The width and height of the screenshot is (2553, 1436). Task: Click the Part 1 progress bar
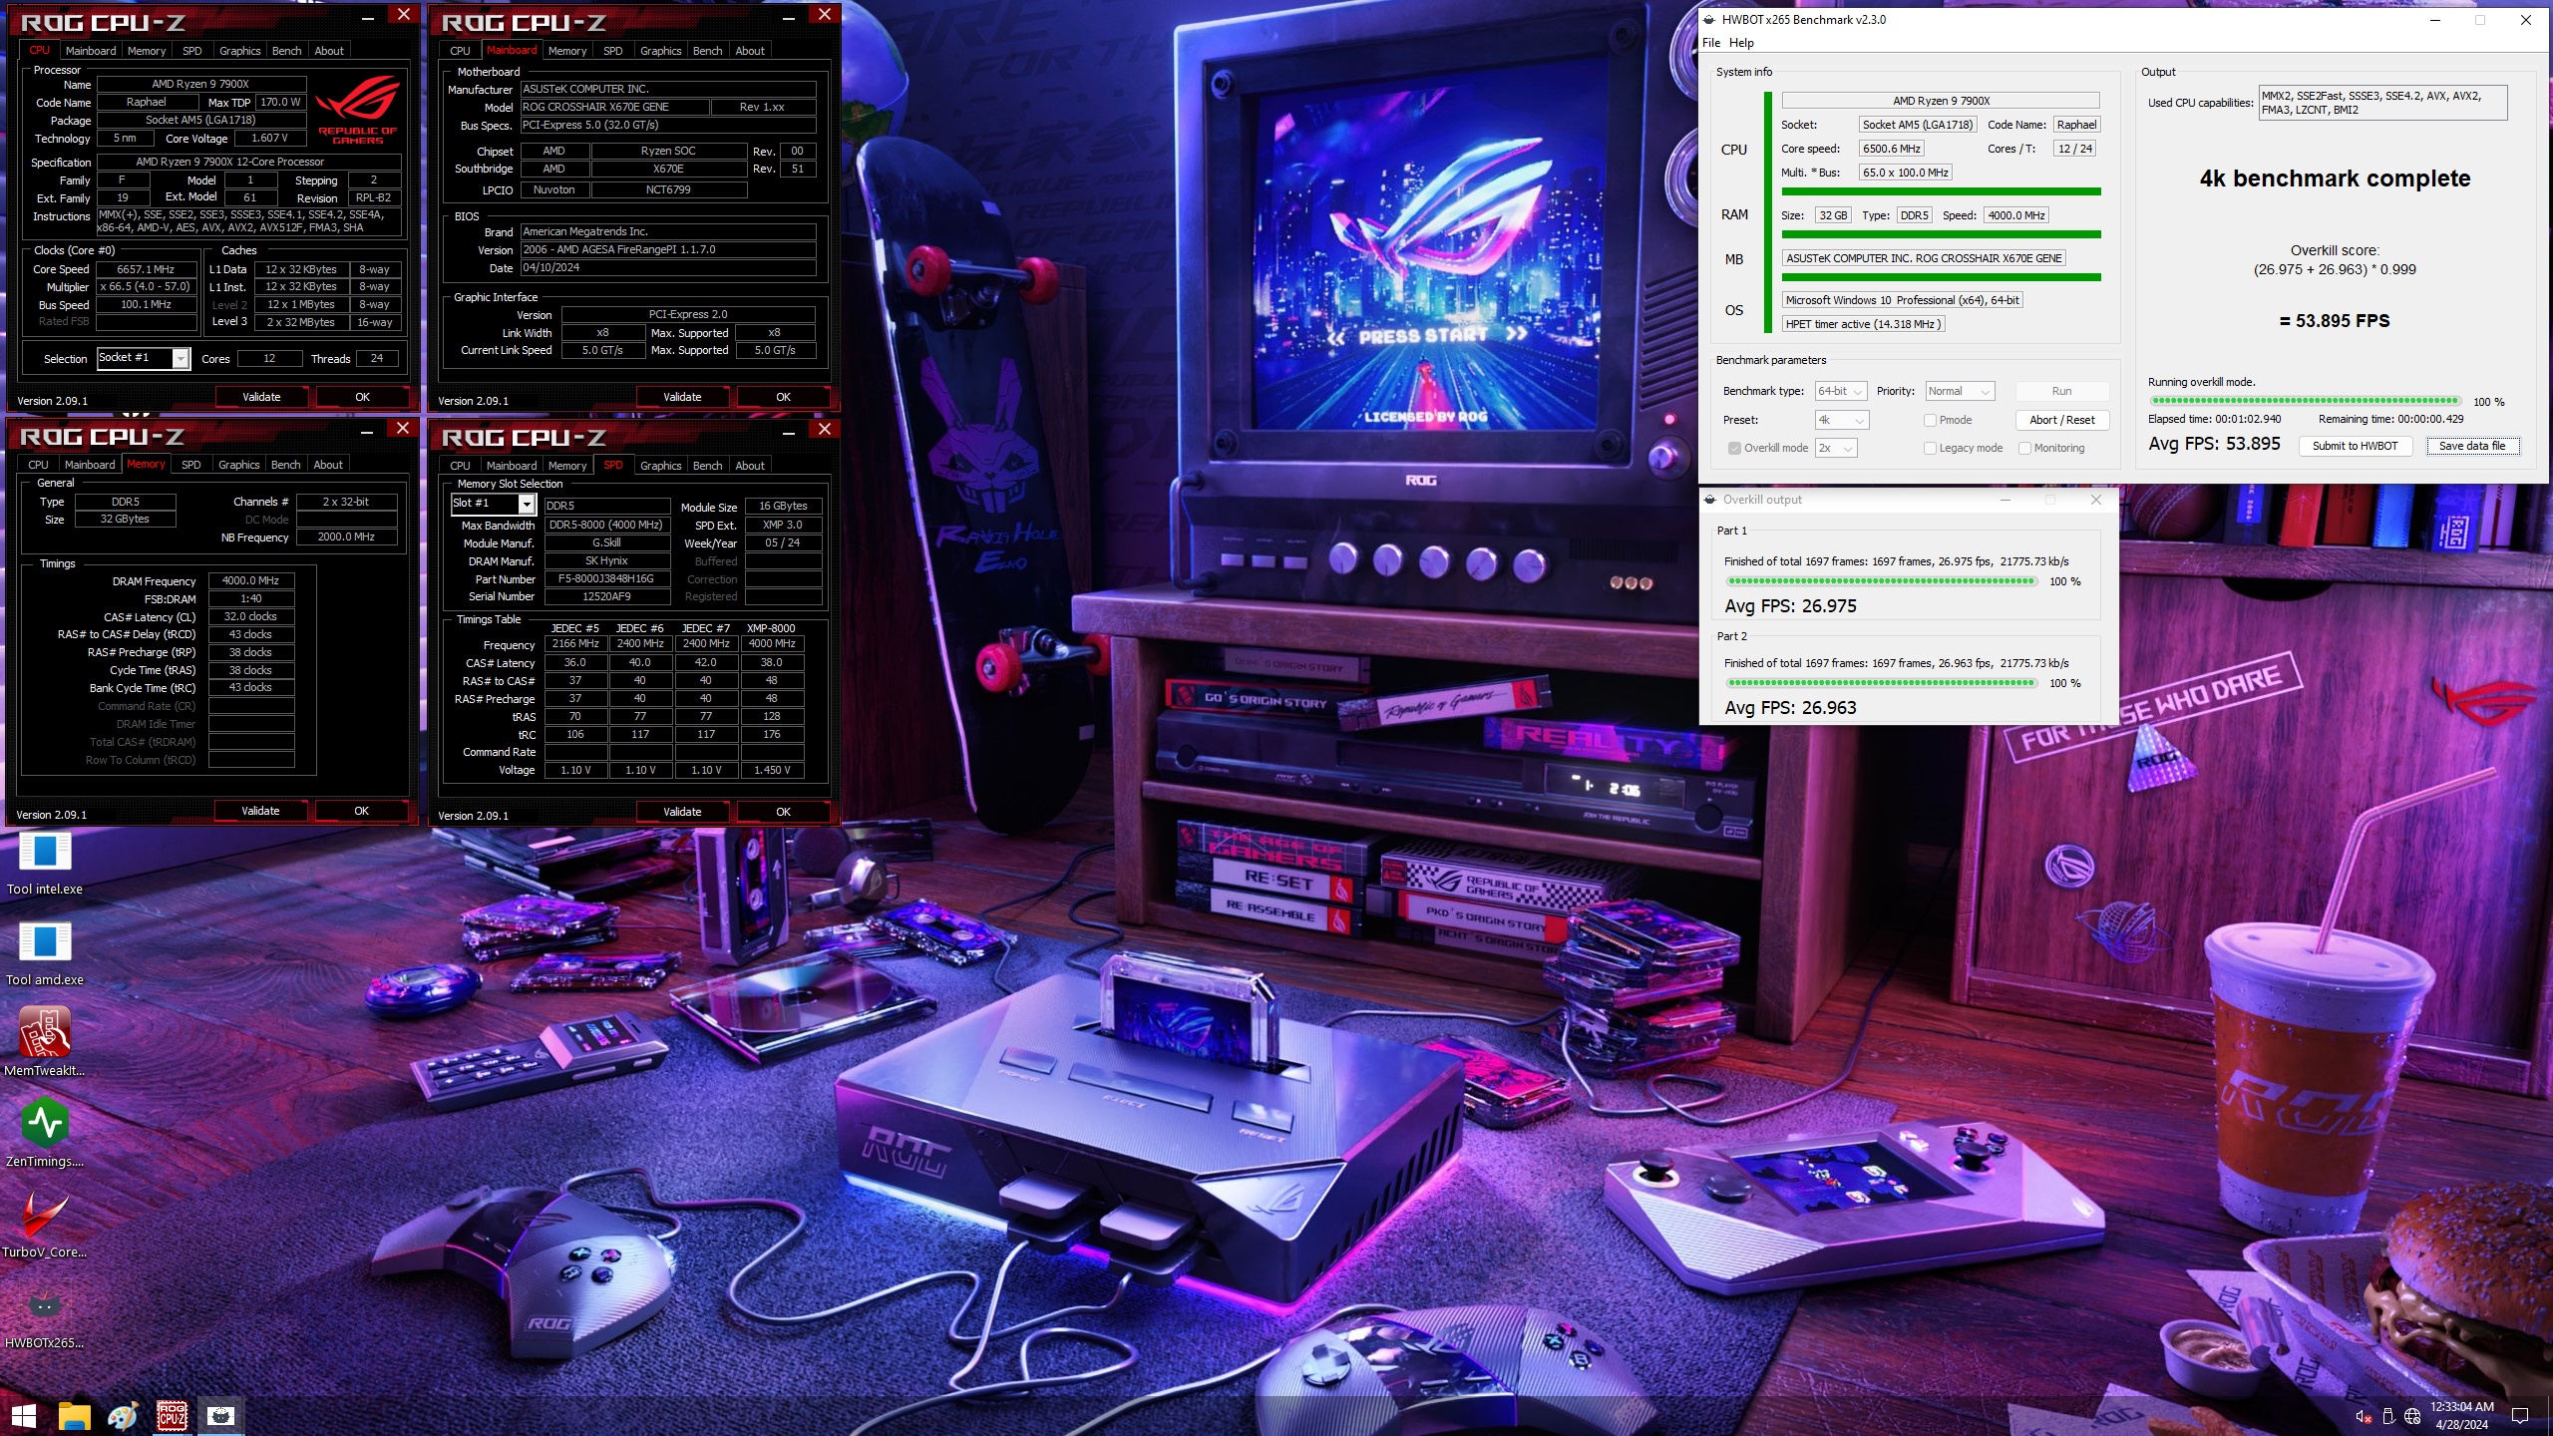tap(1881, 580)
